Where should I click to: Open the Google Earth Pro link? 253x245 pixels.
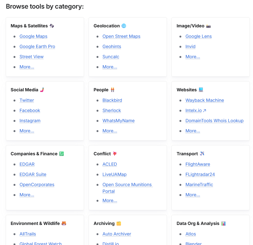[37, 46]
